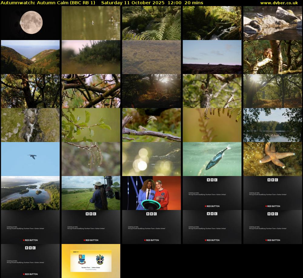The height and width of the screenshot is (278, 303).
Task: Select the aerial lake with islands thumbnail
Action: point(30,193)
